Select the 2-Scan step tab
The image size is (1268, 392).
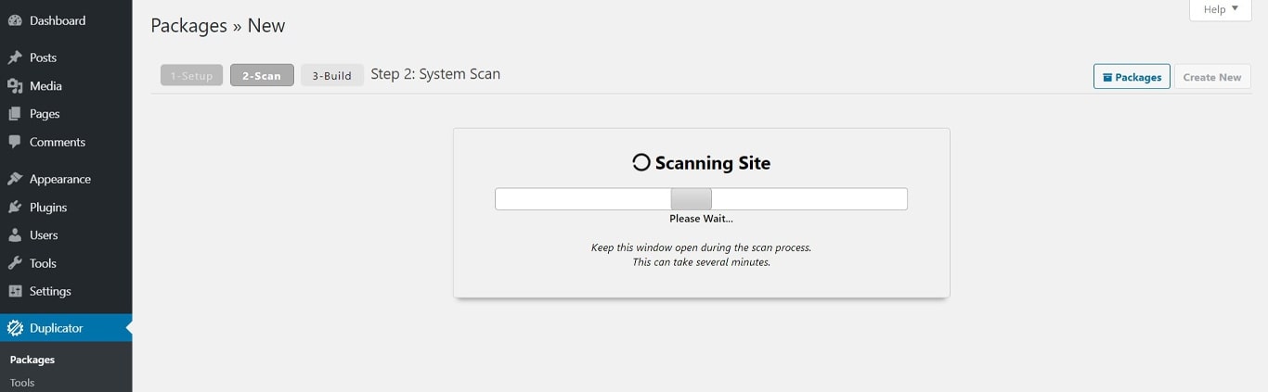[262, 75]
